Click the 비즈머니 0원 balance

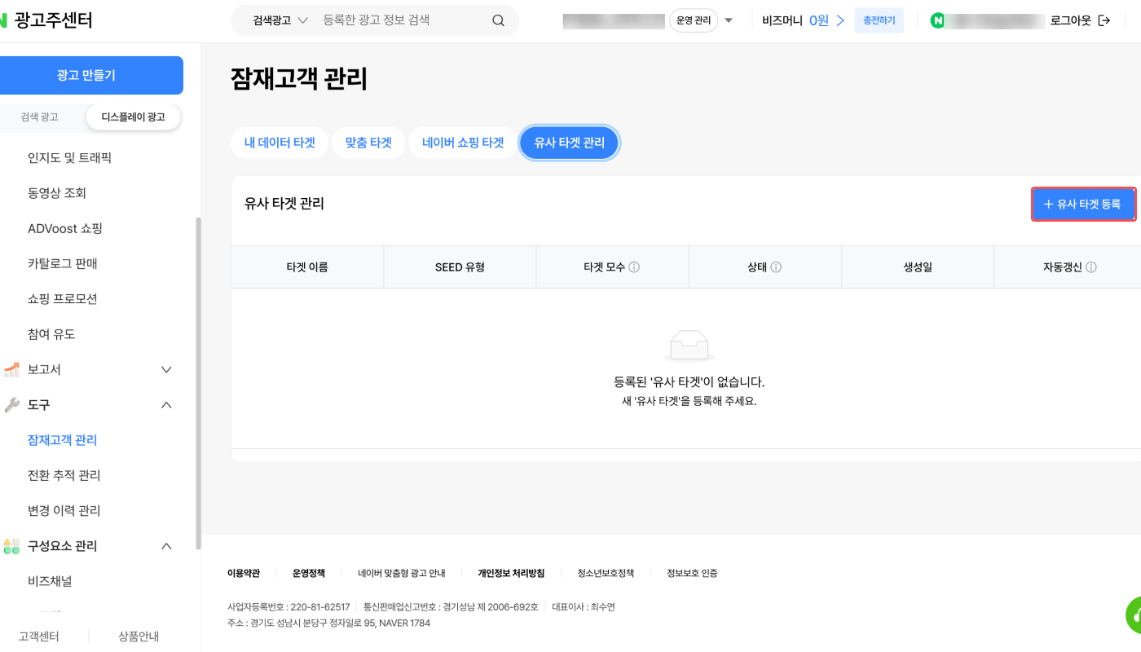pyautogui.click(x=819, y=20)
